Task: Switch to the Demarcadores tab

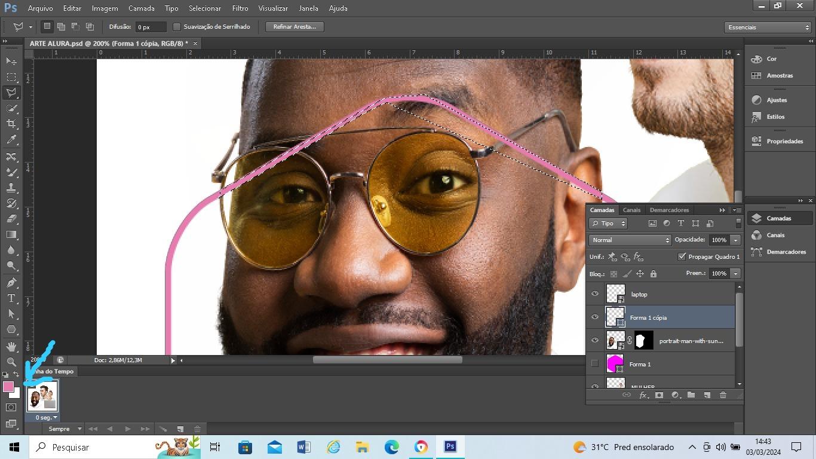Action: (669, 210)
